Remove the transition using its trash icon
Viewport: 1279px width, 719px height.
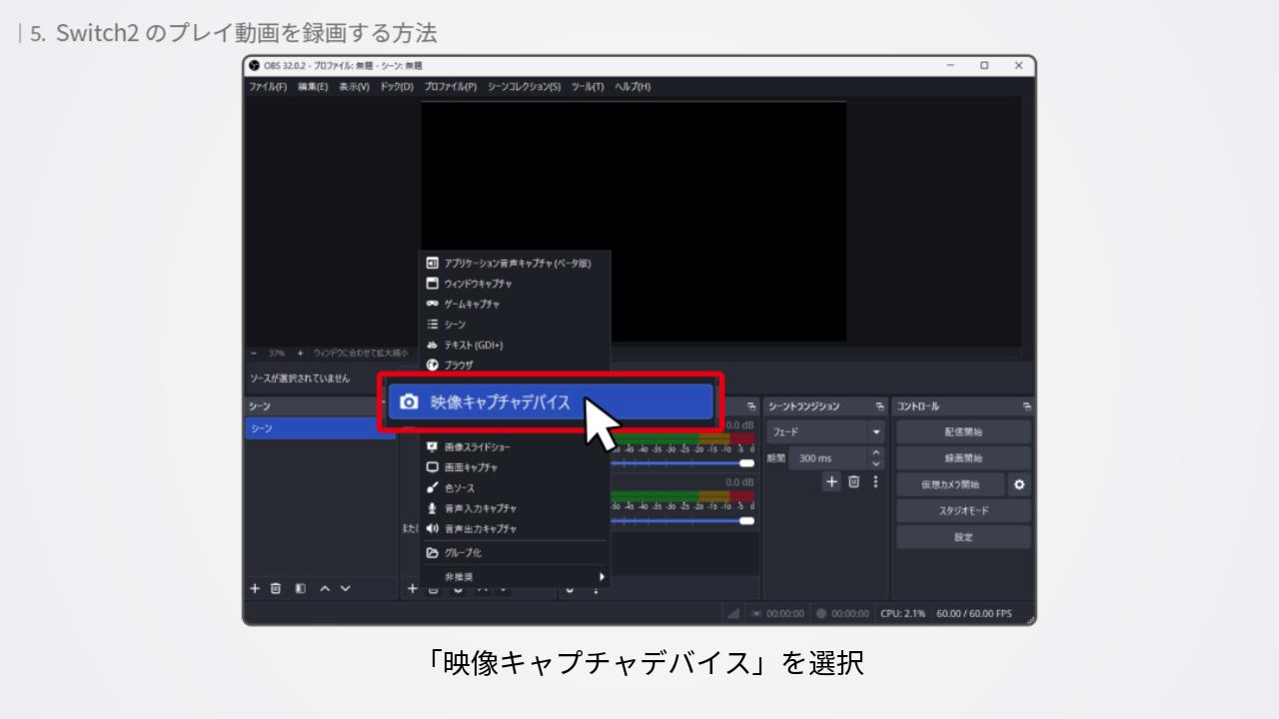[854, 481]
